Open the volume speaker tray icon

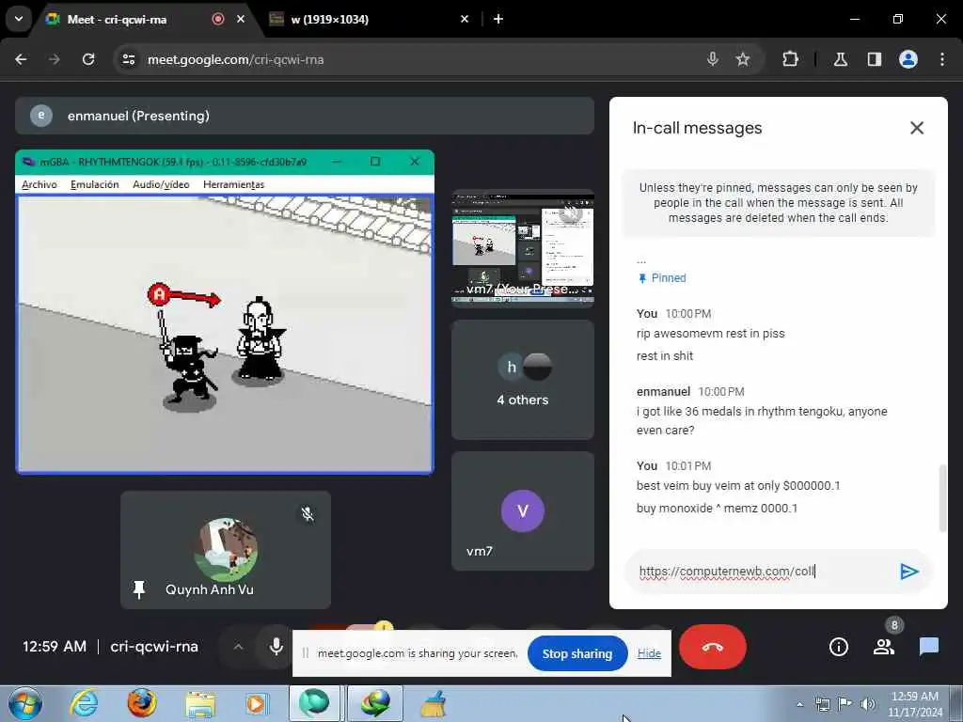coord(867,704)
